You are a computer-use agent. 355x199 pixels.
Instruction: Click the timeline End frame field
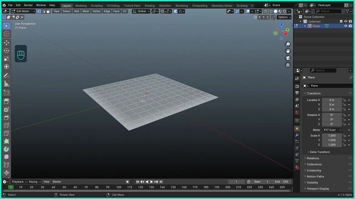[x=281, y=182]
